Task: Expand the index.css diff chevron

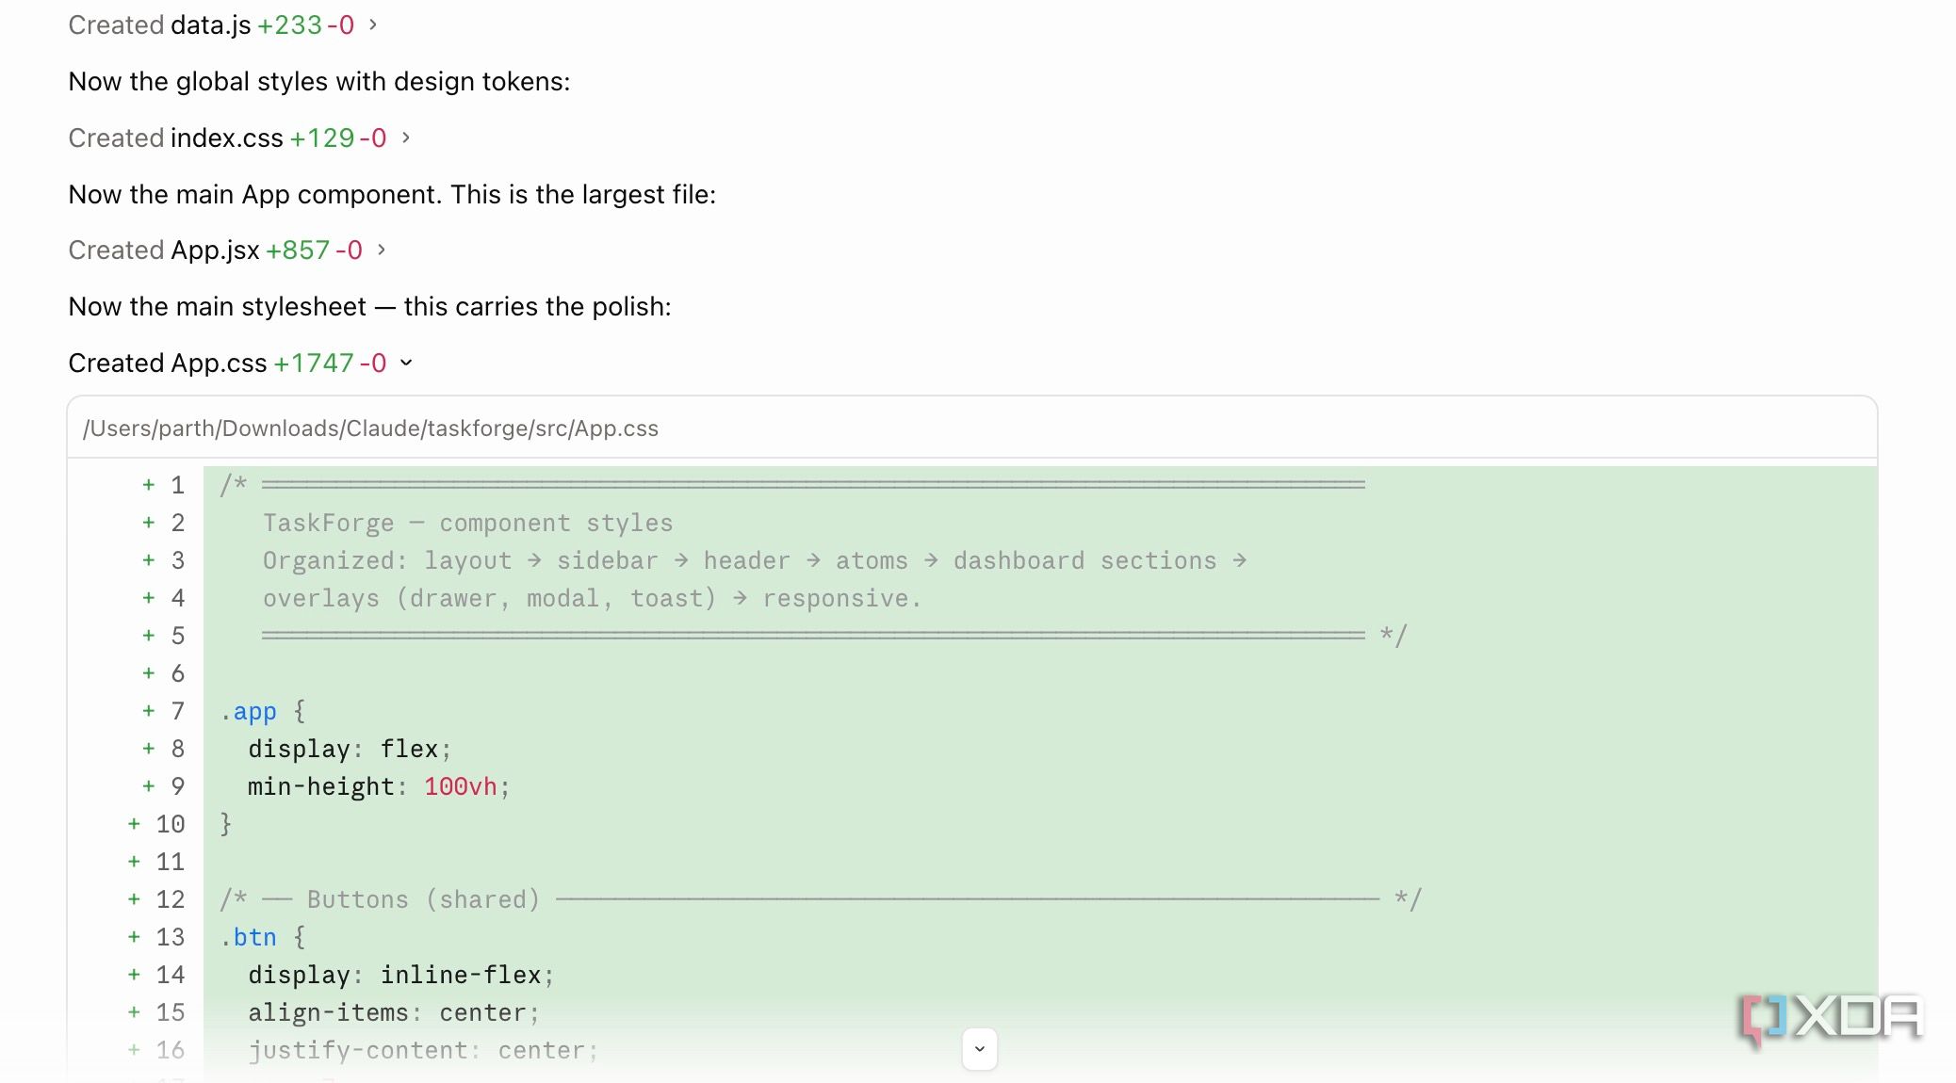Action: point(406,137)
